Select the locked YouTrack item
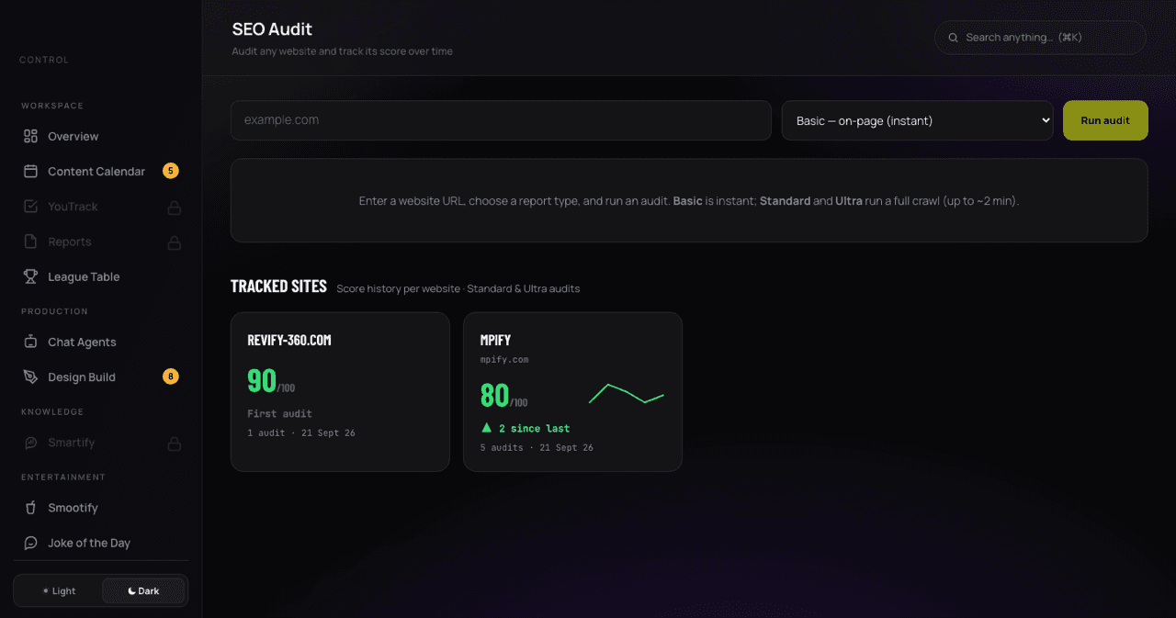The height and width of the screenshot is (618, 1176). coord(101,207)
